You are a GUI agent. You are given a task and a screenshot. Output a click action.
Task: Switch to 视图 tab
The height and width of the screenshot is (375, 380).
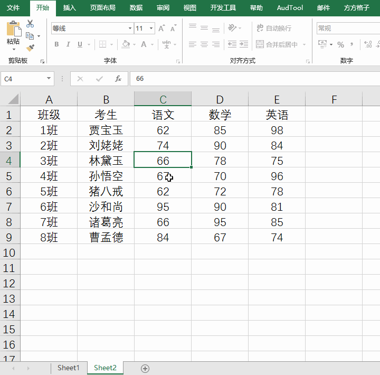click(x=190, y=8)
